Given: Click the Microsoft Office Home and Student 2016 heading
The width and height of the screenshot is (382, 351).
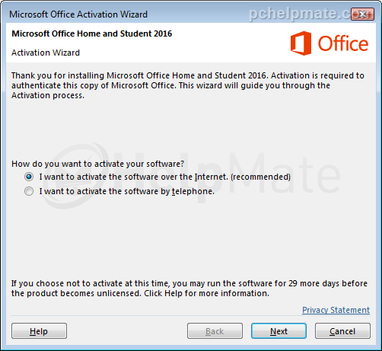Looking at the screenshot, I should 92,34.
